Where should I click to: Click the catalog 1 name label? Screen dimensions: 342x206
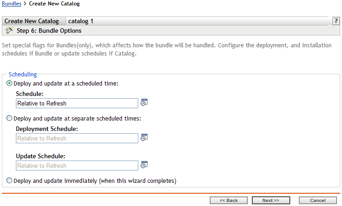81,21
